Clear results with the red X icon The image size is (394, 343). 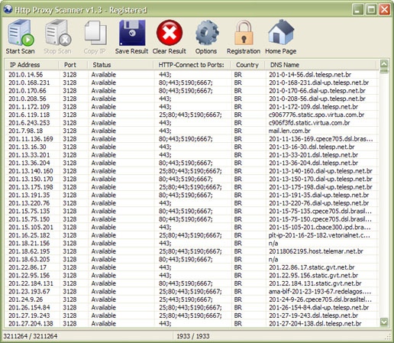click(170, 33)
